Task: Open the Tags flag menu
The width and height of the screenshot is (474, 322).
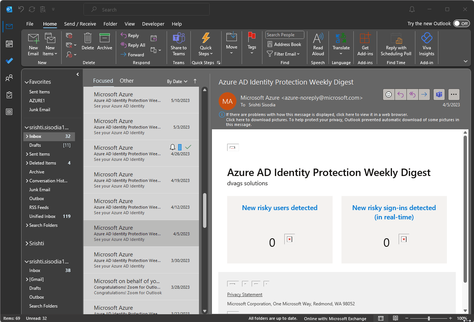Action: click(x=252, y=44)
